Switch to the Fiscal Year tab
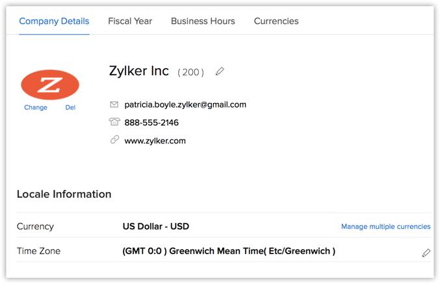 point(130,21)
